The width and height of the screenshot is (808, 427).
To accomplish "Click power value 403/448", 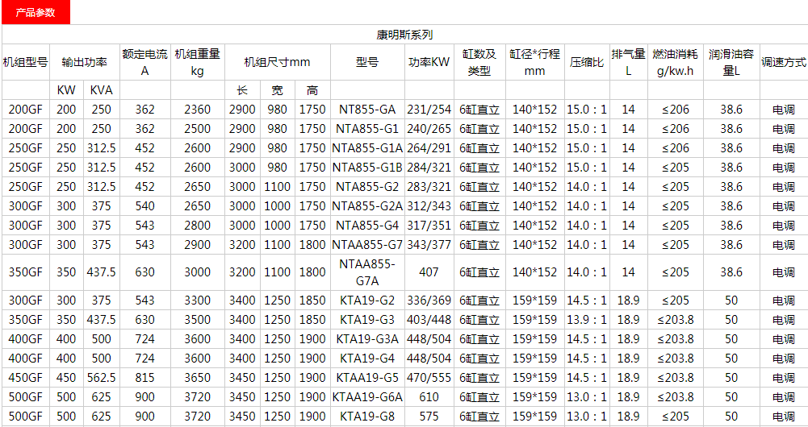I will coord(429,320).
